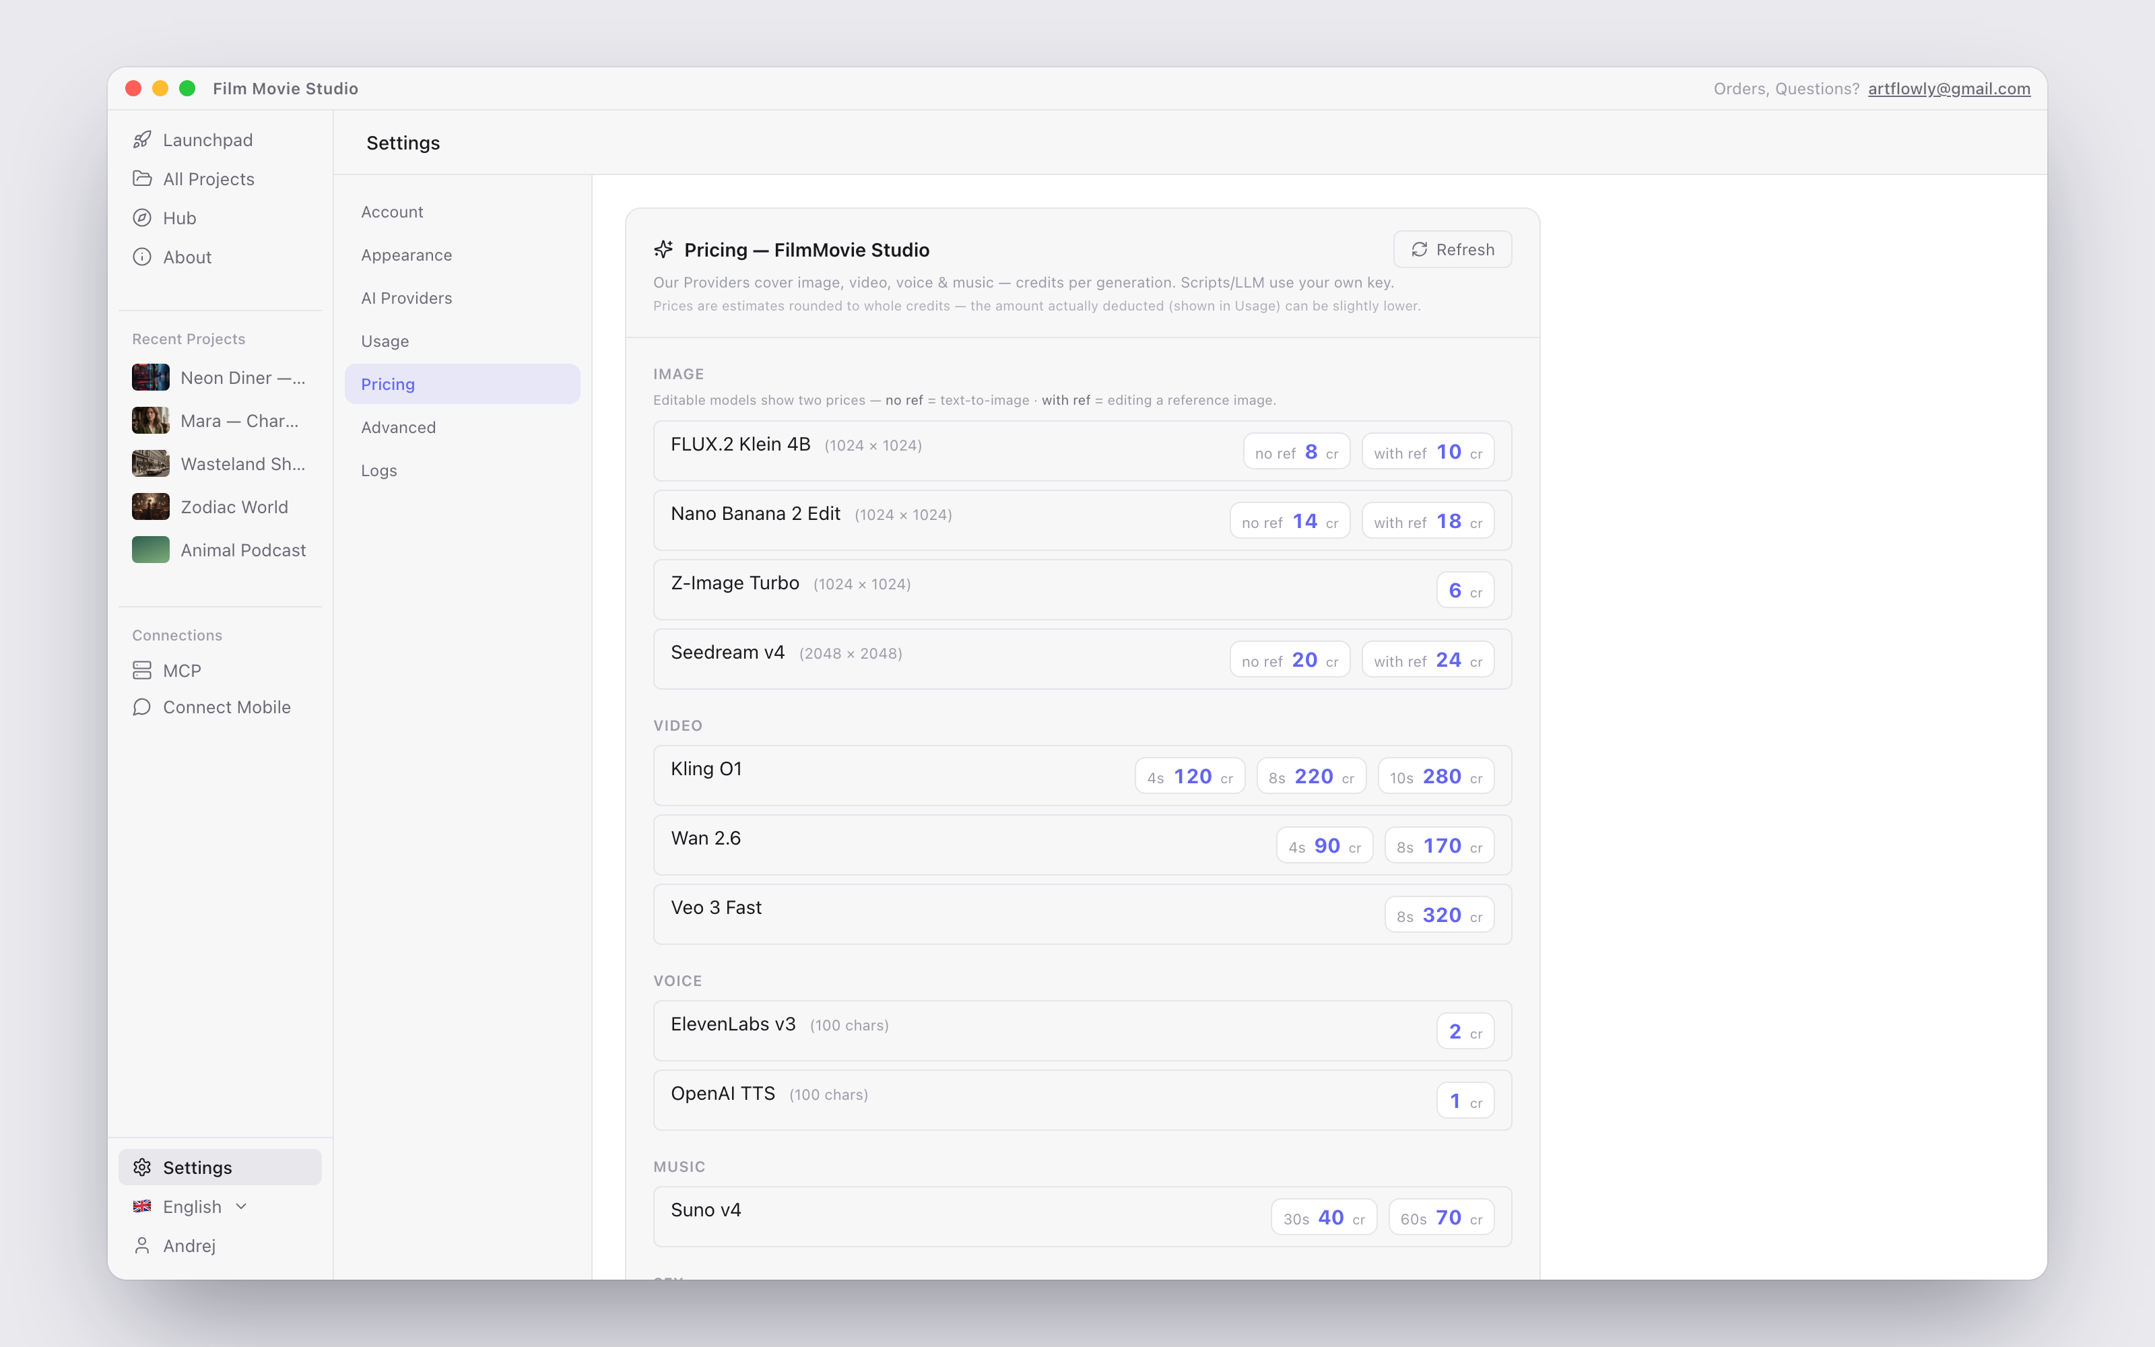The image size is (2155, 1347).
Task: Click the All Projects folder icon
Action: coord(141,179)
